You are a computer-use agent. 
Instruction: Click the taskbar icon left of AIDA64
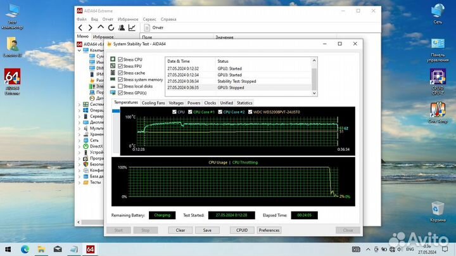tap(74, 249)
